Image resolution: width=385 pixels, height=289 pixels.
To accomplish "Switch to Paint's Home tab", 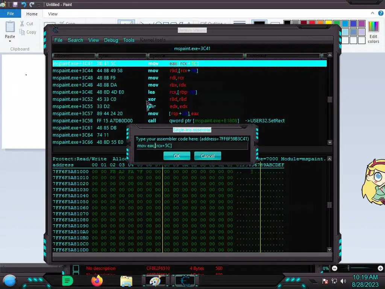I will click(x=32, y=14).
